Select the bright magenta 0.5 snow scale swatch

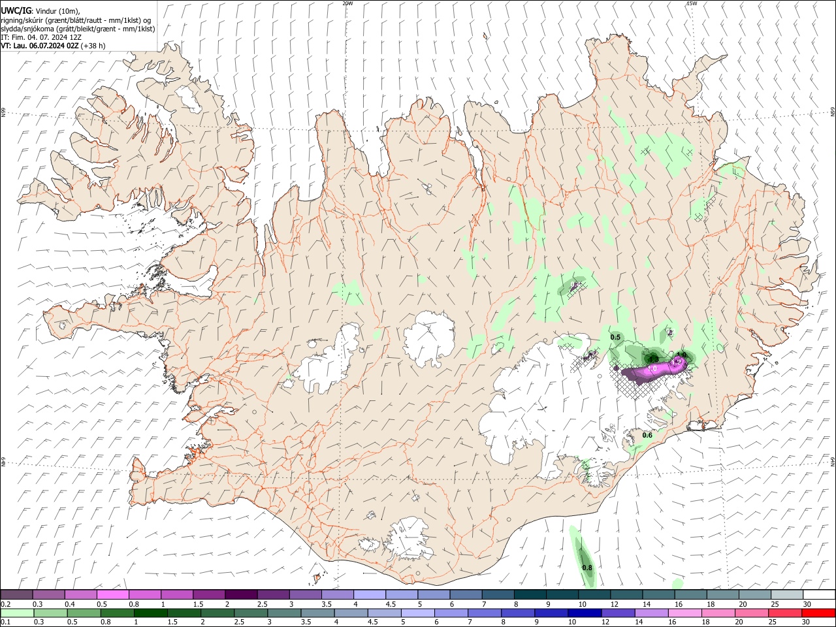pos(112,594)
